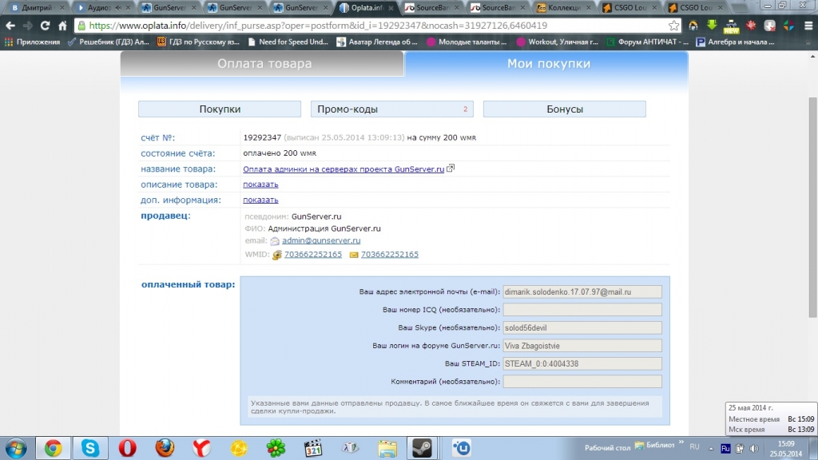Image resolution: width=818 pixels, height=460 pixels.
Task: Launch Steam from the taskbar
Action: [421, 448]
